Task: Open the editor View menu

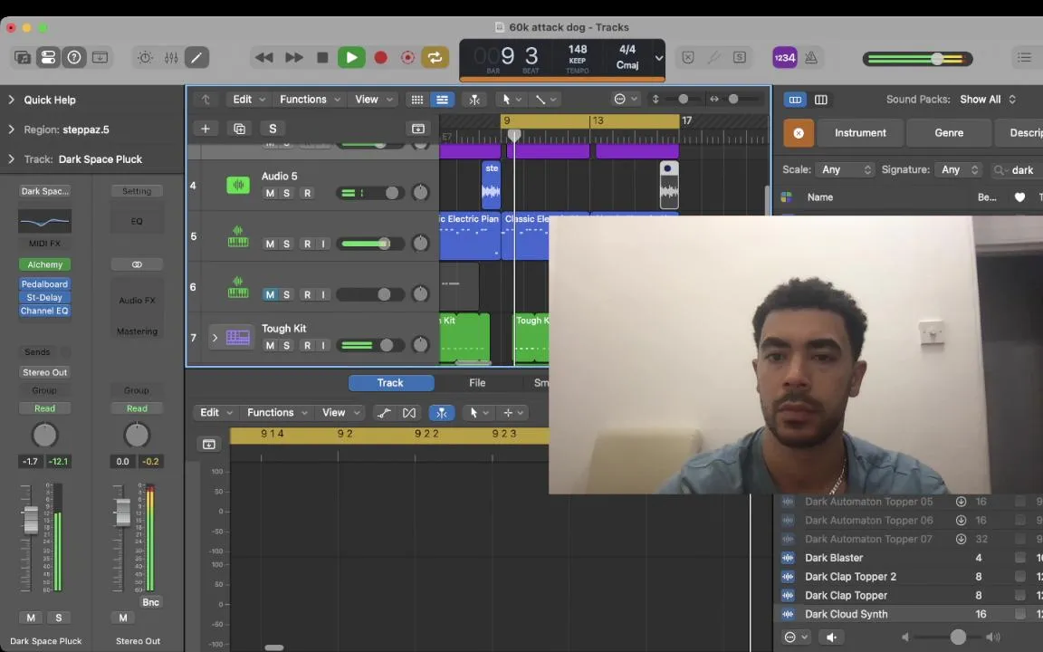Action: 342,413
